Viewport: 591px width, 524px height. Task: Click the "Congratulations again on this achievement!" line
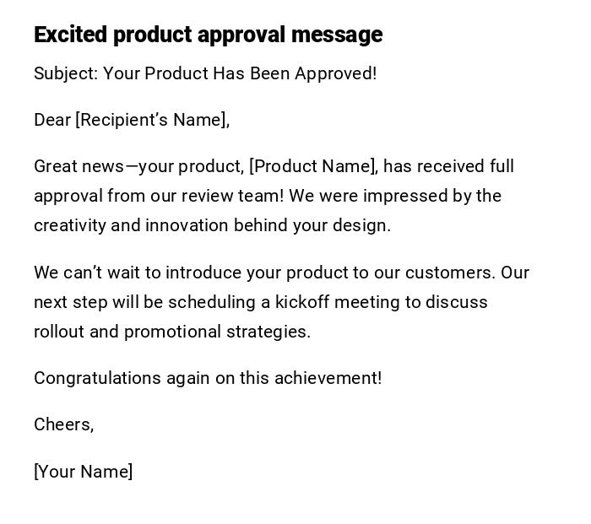click(x=208, y=378)
